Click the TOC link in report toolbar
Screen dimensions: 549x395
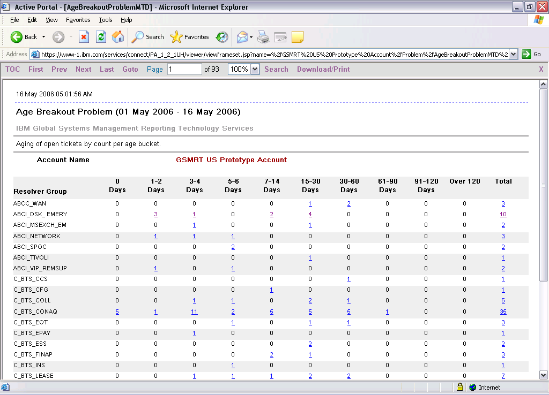(13, 69)
